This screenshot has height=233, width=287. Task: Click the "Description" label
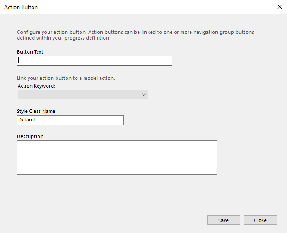[x=30, y=136]
